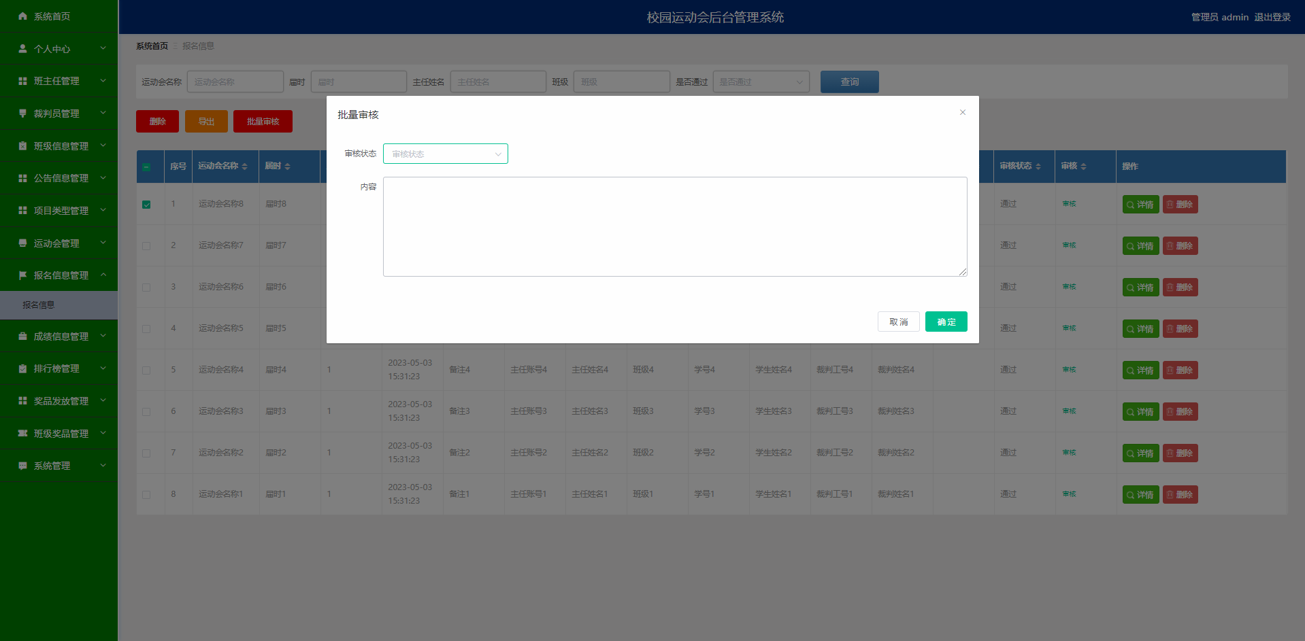
Task: Expand 成绩信息管理 with its chevron
Action: pyautogui.click(x=103, y=336)
